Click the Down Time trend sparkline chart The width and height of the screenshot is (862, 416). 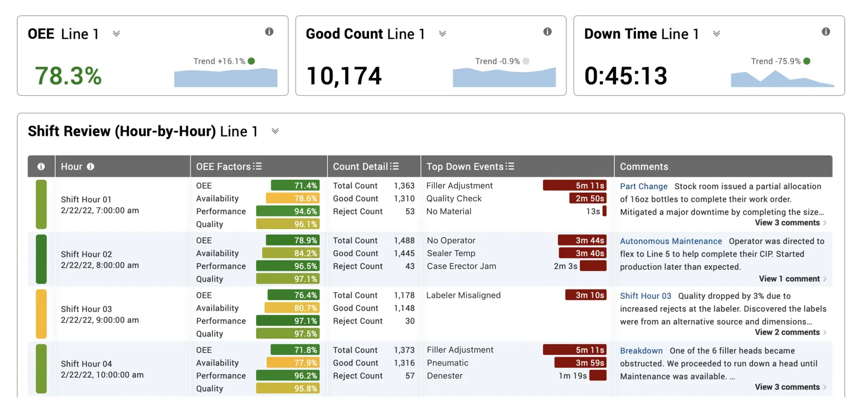click(782, 79)
